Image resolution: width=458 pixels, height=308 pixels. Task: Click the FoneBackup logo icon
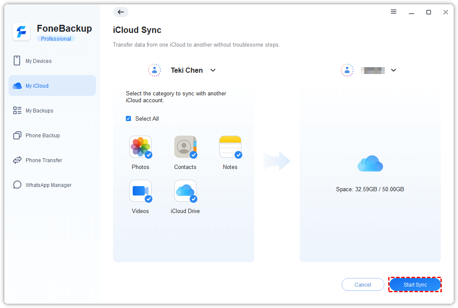click(21, 32)
